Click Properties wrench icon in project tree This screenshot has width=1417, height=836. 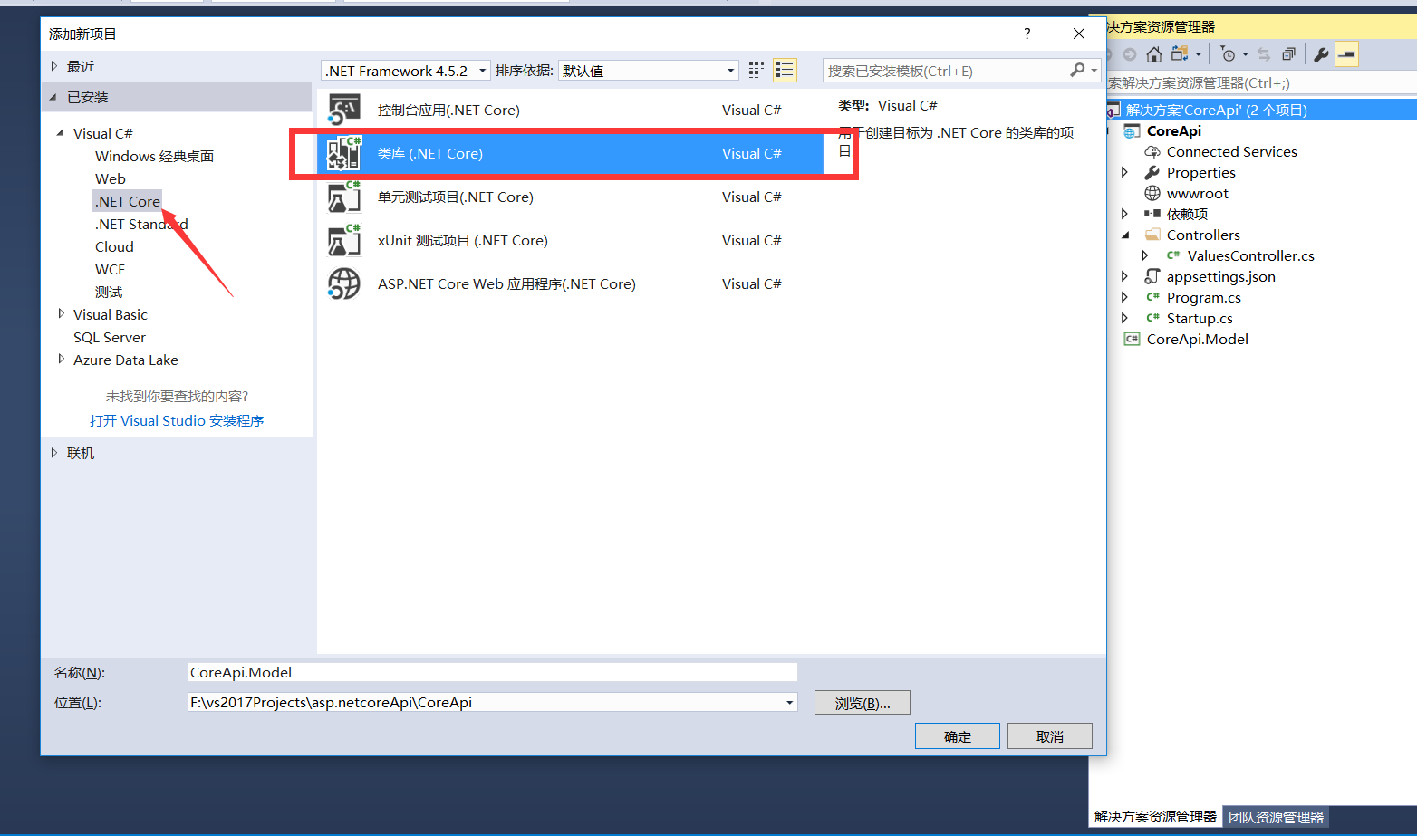pos(1152,172)
